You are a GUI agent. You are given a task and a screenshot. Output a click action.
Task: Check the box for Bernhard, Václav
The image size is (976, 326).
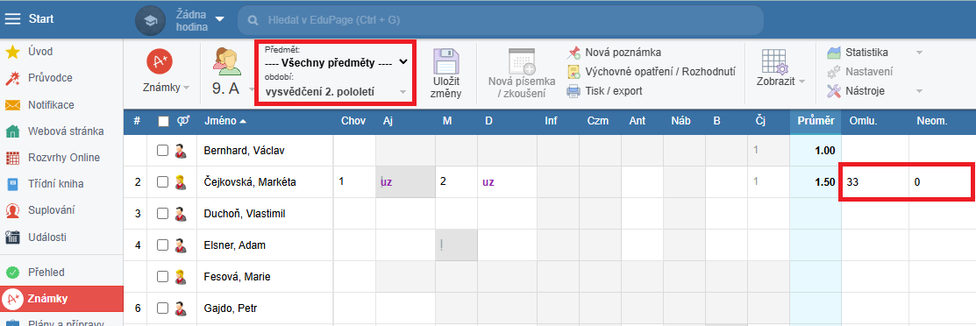click(162, 151)
